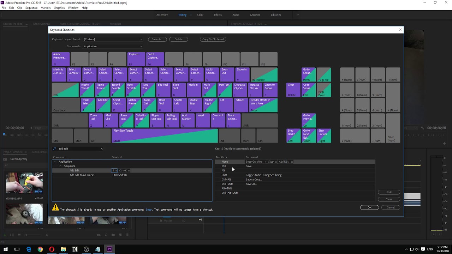
Task: Open the Sequence menu
Action: click(x=31, y=8)
